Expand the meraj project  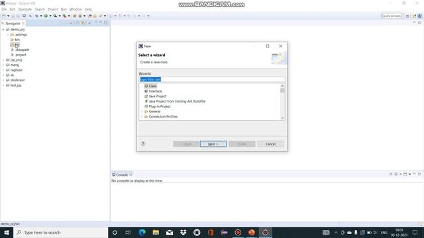click(x=3, y=65)
